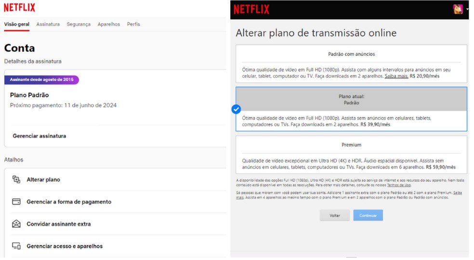
Task: Open the Segurança tab
Action: 79,24
